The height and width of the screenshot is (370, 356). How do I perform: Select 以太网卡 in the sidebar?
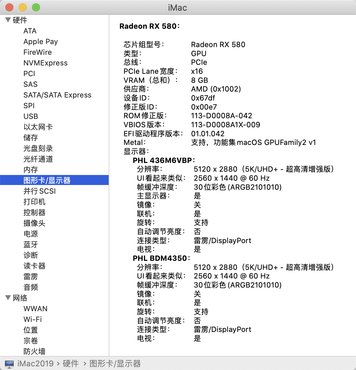(x=38, y=127)
